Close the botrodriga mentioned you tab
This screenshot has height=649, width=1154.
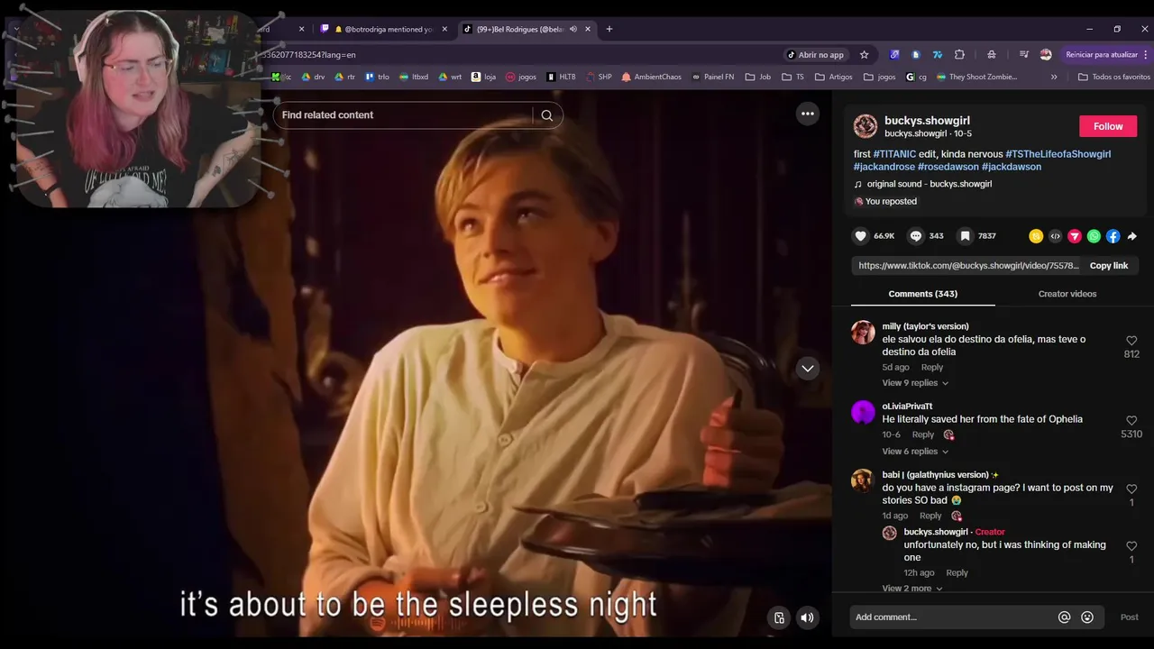point(444,29)
